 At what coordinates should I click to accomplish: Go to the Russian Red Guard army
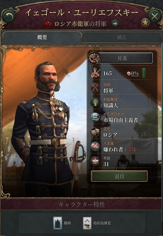click(x=115, y=24)
